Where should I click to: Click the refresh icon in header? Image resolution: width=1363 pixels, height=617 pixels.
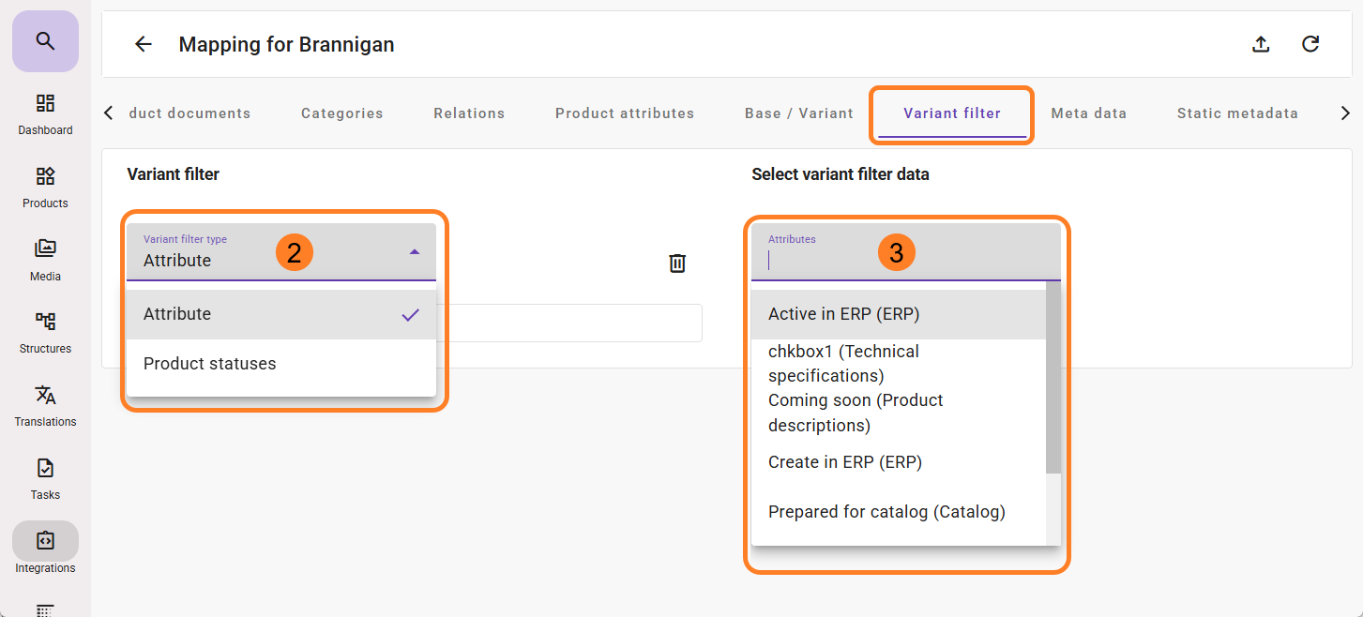(1310, 44)
